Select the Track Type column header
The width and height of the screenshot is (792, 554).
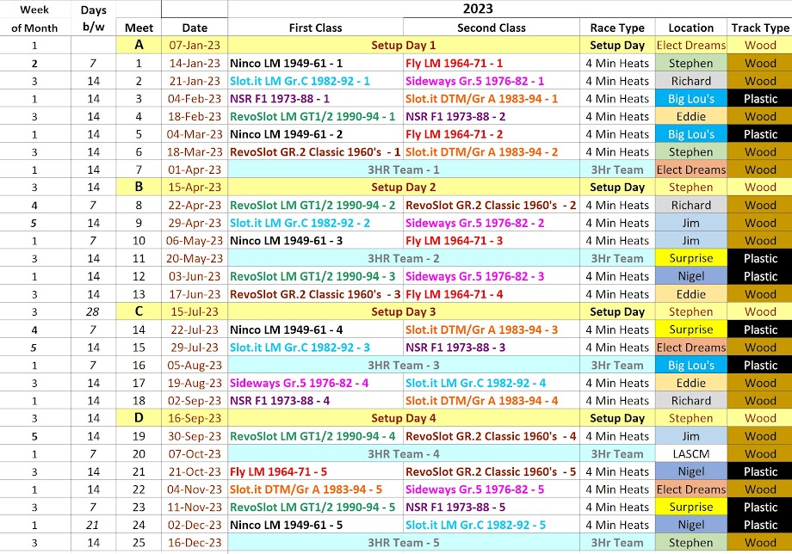[x=760, y=28]
